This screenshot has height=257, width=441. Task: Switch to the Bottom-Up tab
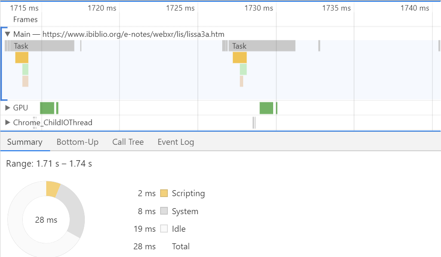[x=77, y=142]
